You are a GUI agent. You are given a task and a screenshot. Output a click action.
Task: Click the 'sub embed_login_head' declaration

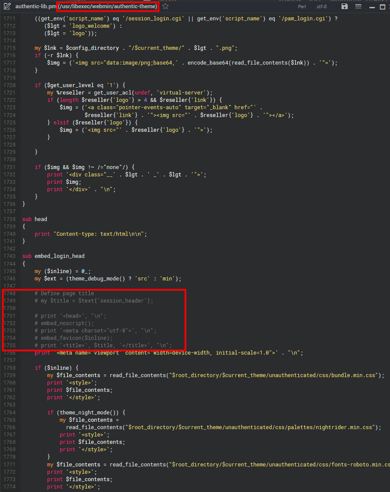[x=53, y=256]
